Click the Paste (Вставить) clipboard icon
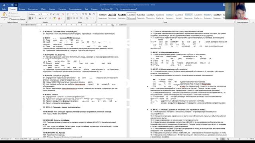This screenshot has width=255, height=143. 4,15
